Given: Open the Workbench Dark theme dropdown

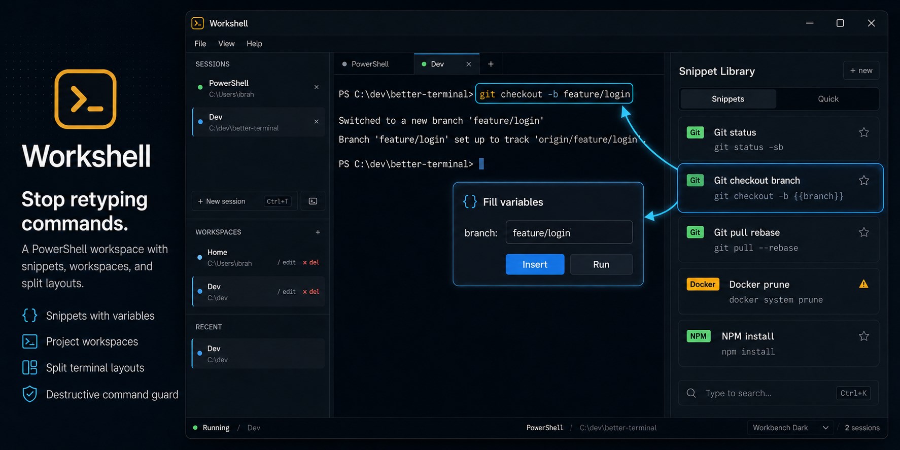Looking at the screenshot, I should [x=790, y=428].
